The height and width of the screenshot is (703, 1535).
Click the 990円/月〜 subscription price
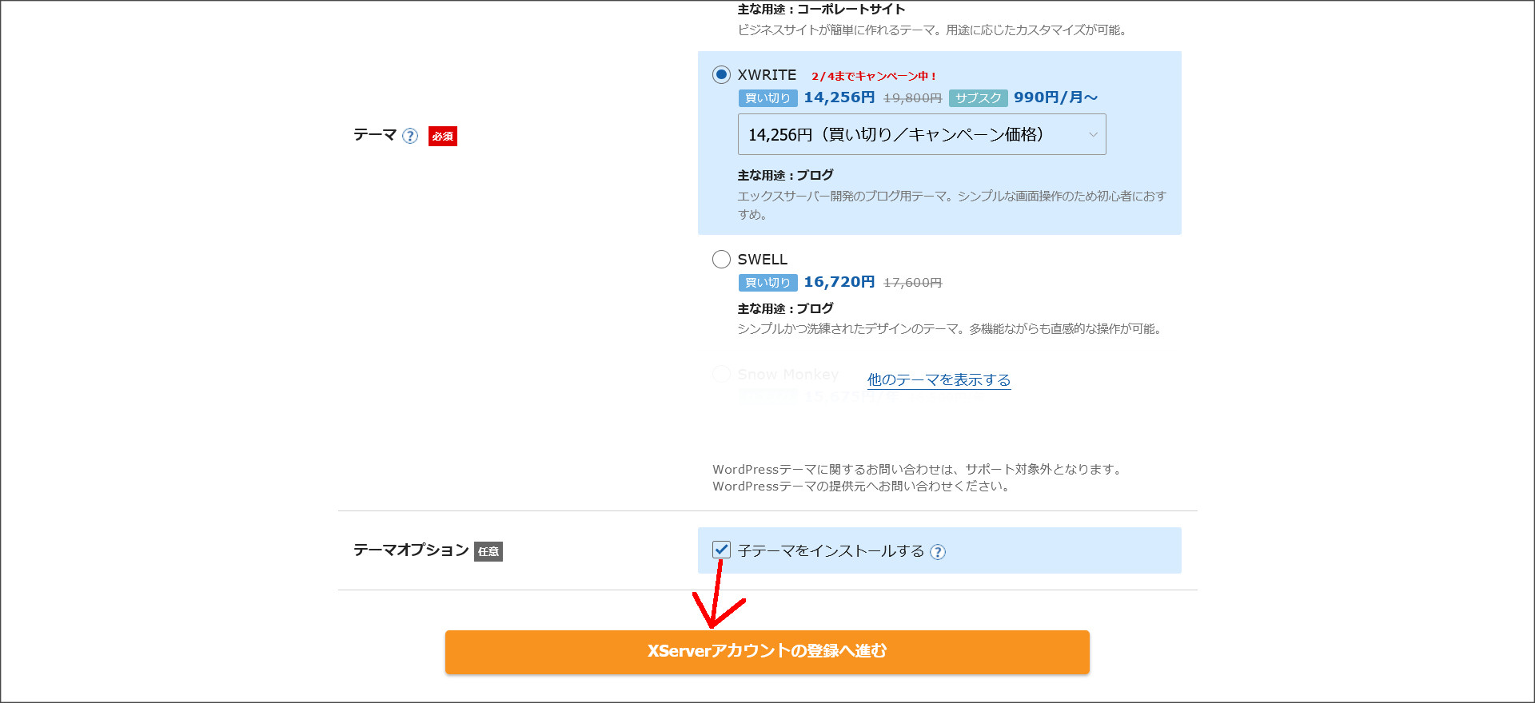tap(1056, 97)
